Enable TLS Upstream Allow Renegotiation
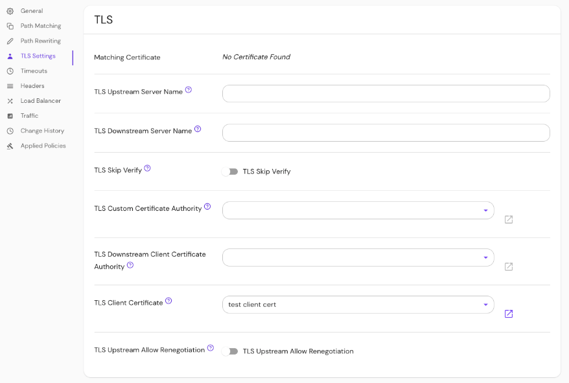Image resolution: width=569 pixels, height=383 pixels. coord(231,351)
